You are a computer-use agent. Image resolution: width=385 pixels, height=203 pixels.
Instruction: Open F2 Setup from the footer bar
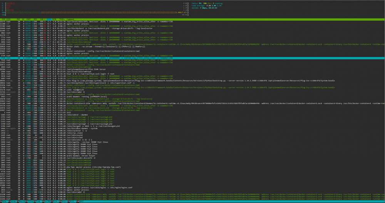point(12,201)
